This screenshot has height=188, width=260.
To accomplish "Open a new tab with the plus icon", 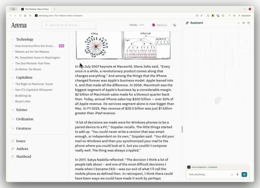I will [55, 9].
